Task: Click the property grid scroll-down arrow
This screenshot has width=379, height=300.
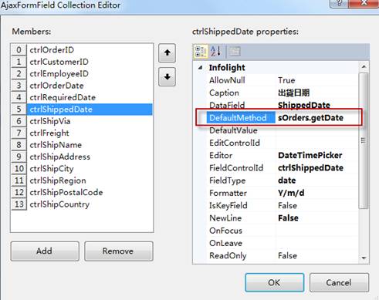Action: pos(364,258)
